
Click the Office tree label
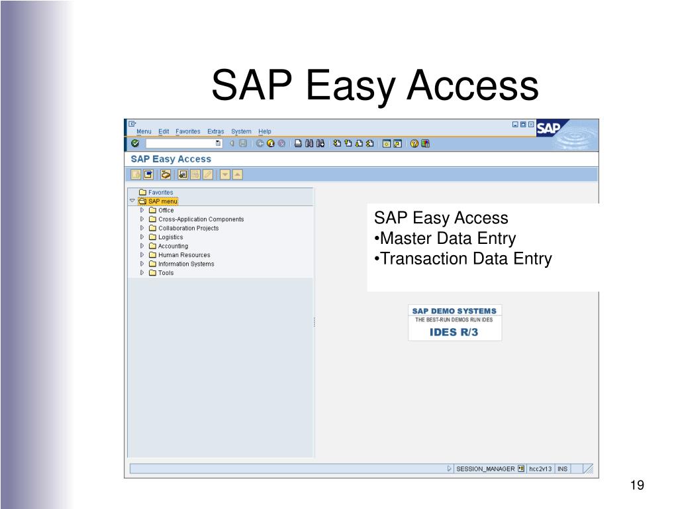(x=166, y=210)
